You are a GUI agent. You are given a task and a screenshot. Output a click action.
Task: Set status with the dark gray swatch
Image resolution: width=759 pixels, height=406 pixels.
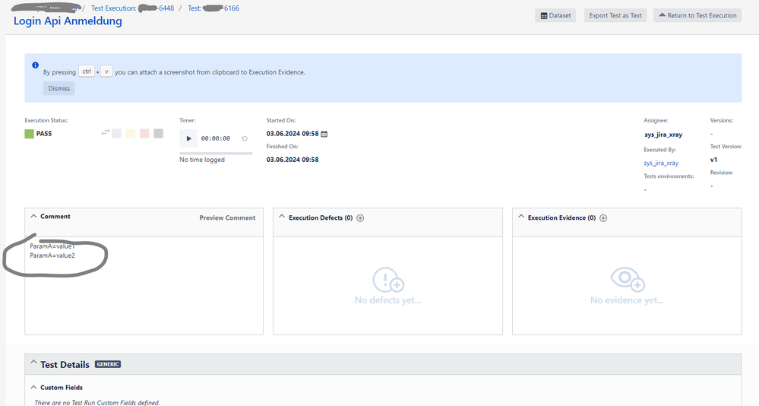pos(158,133)
